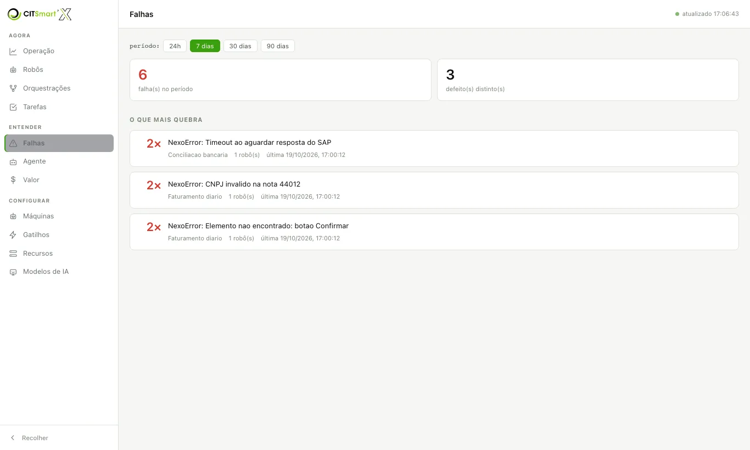Open Recursos configuration
Viewport: 750px width, 450px height.
[x=59, y=254]
